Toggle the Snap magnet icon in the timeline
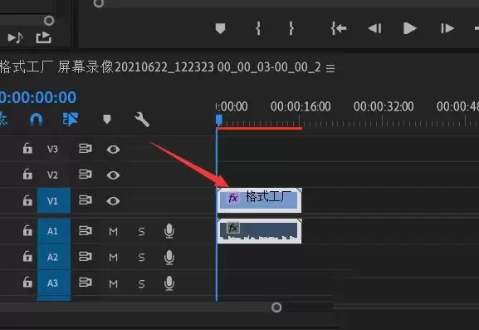Viewport: 479px width, 330px height. pyautogui.click(x=36, y=120)
